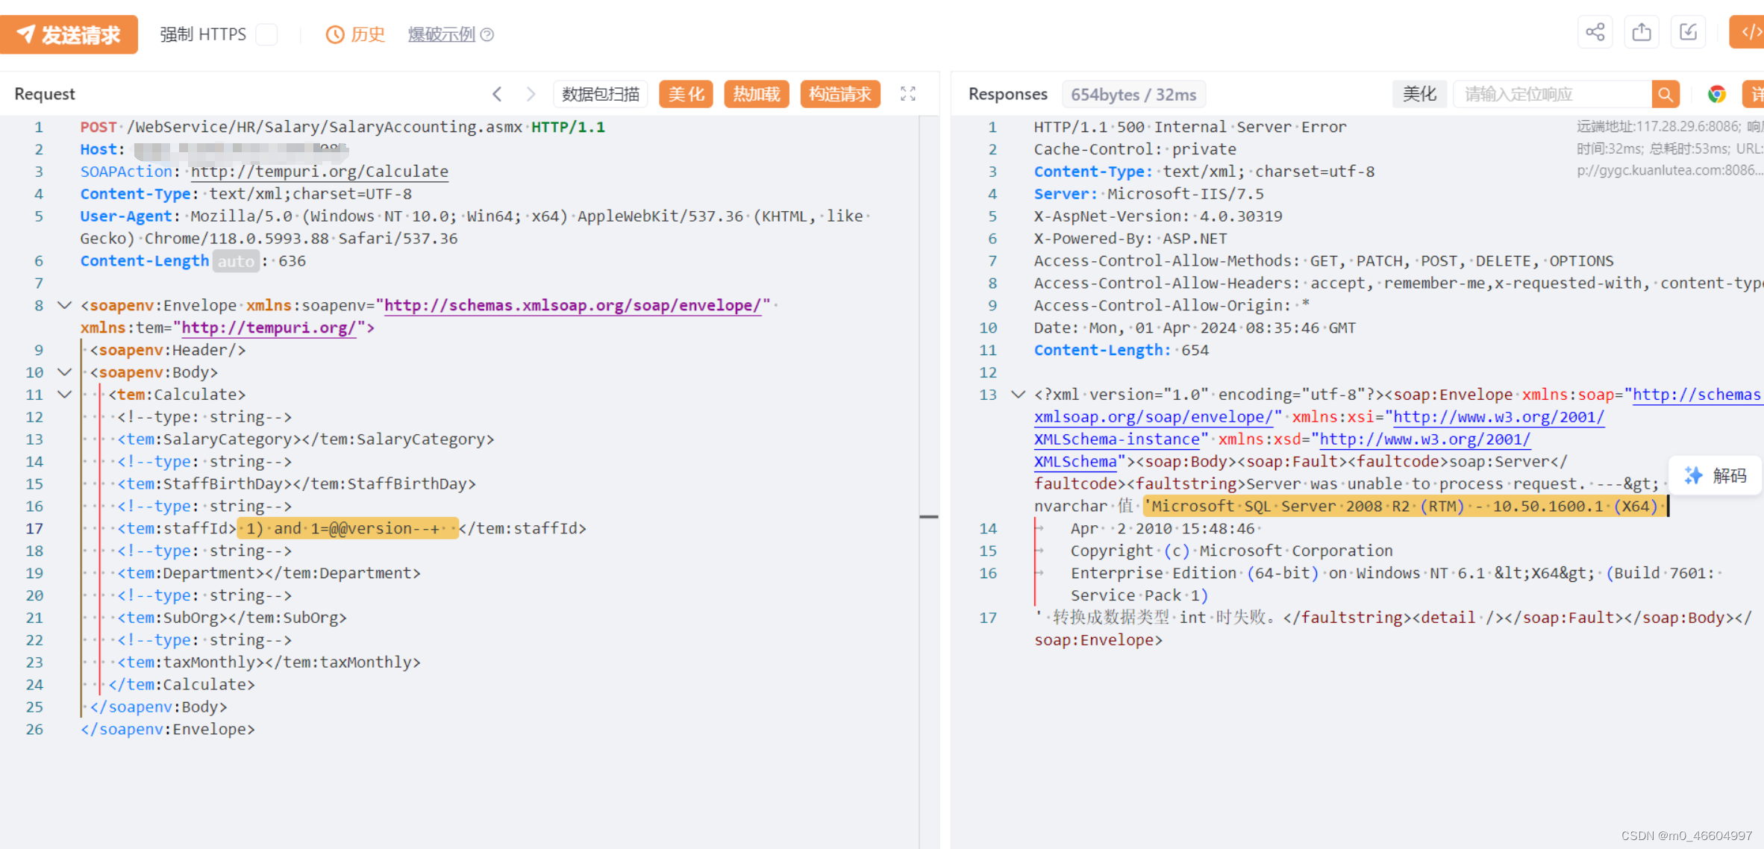Toggle the force HTTPS checkbox
1764x849 pixels.
[x=266, y=34]
